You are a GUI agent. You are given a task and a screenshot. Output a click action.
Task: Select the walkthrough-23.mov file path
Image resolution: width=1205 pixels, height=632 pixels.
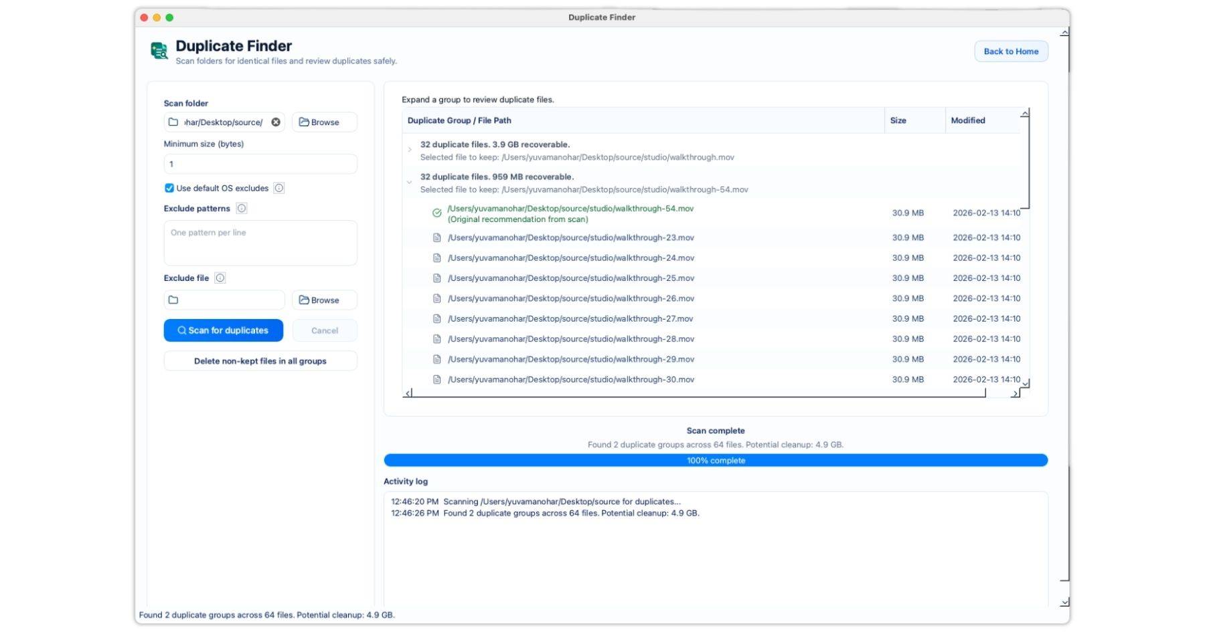coord(571,237)
